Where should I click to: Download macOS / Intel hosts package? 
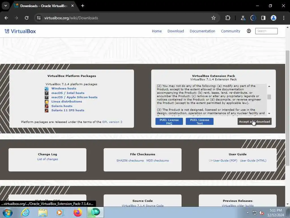point(68,93)
